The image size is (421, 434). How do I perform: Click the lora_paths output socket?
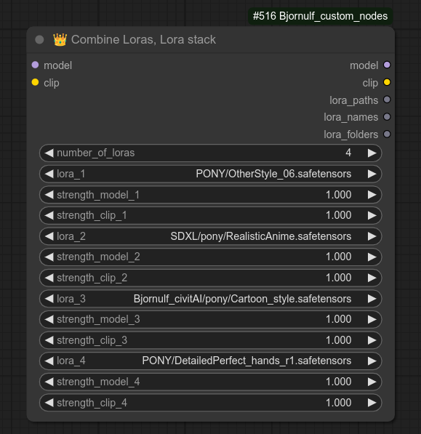click(387, 100)
